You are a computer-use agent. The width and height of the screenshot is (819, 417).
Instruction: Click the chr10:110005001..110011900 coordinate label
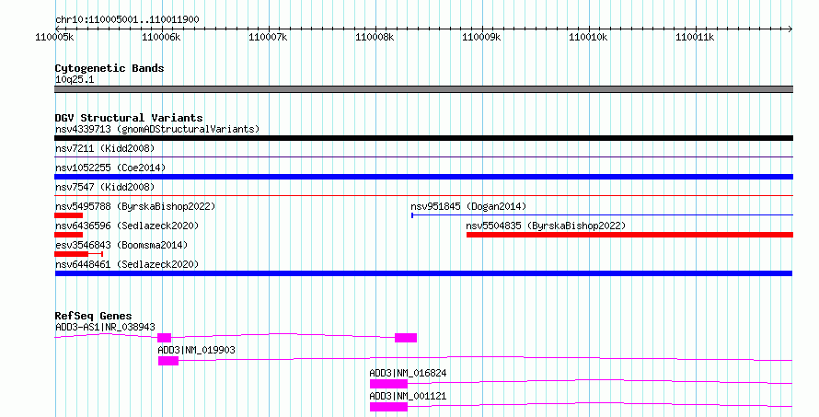pos(127,19)
